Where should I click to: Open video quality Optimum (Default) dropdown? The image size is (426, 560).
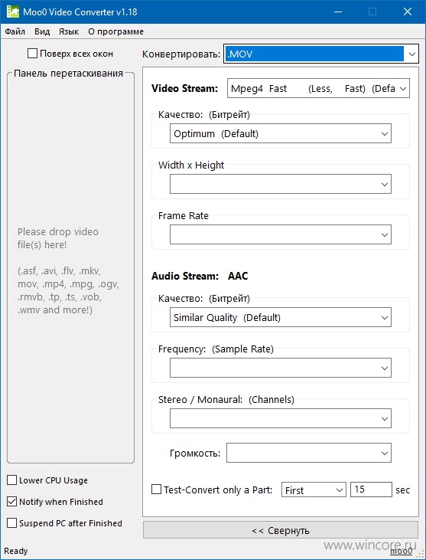(280, 133)
